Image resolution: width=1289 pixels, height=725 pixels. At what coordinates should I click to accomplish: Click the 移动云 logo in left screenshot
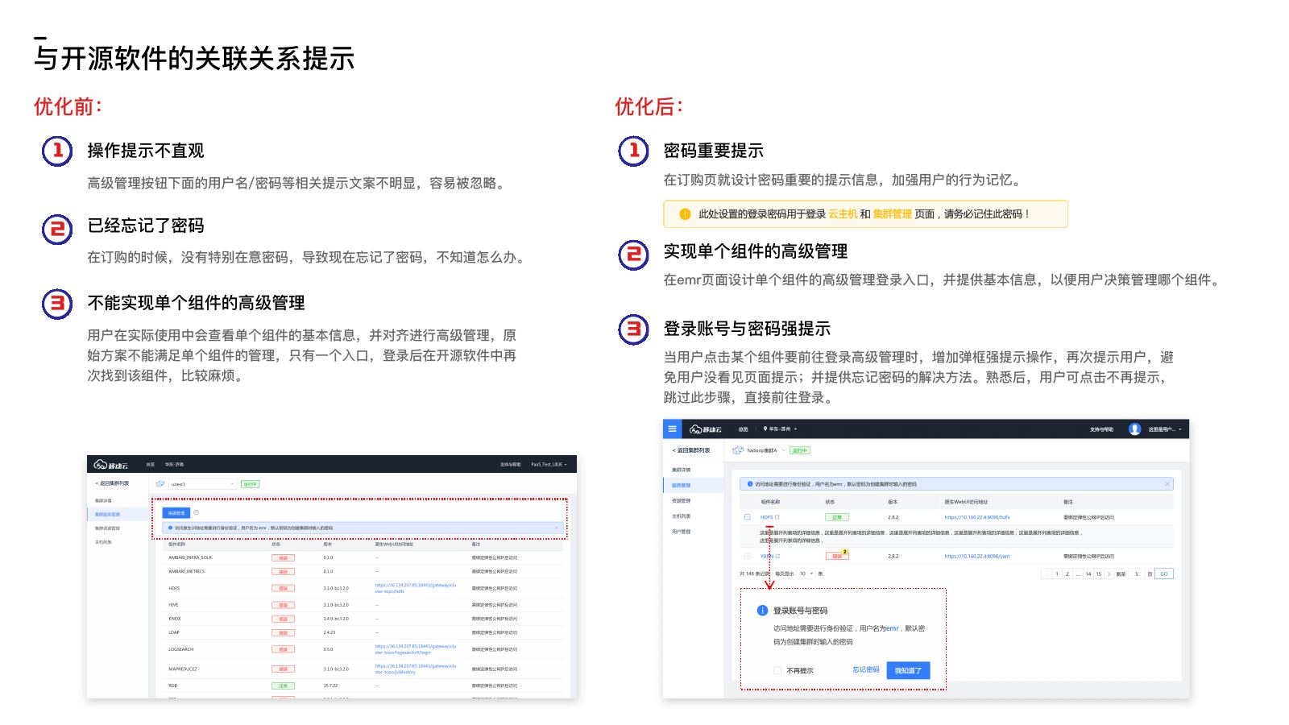111,465
